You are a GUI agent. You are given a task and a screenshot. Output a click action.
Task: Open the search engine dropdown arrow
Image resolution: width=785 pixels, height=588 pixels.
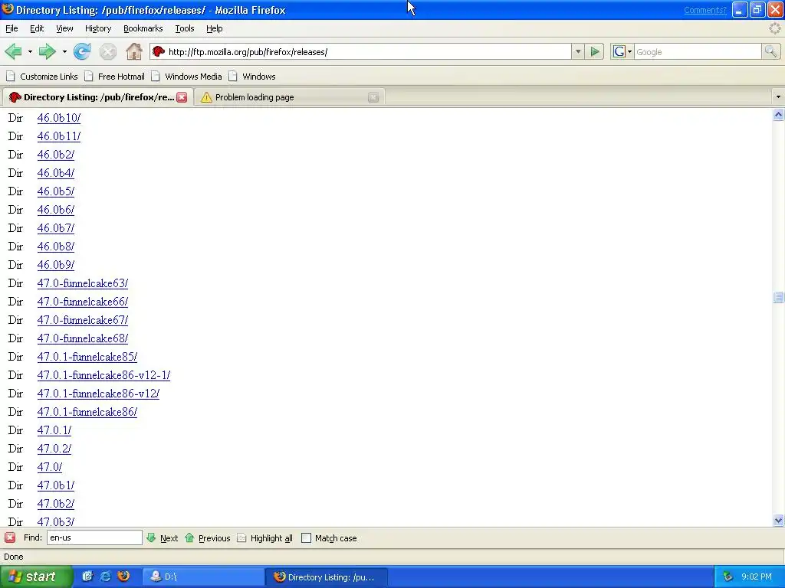pos(629,51)
